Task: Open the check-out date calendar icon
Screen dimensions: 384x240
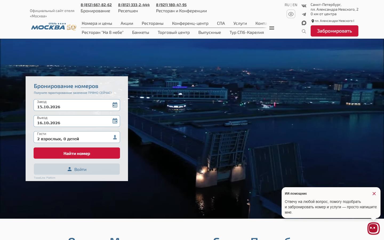Action: click(x=115, y=121)
